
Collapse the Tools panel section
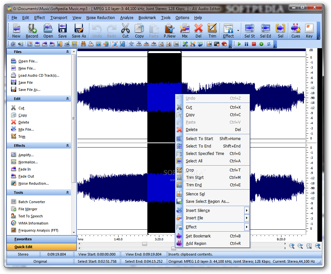68,192
